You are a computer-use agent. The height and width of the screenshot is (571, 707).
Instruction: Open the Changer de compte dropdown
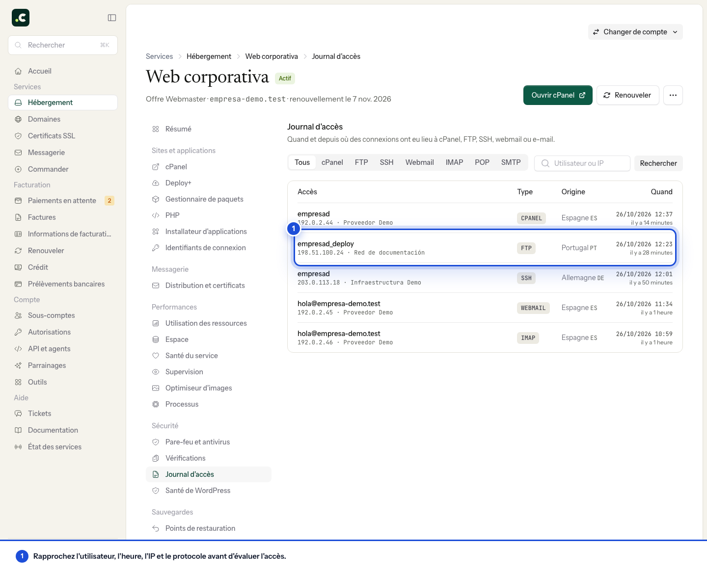(635, 32)
